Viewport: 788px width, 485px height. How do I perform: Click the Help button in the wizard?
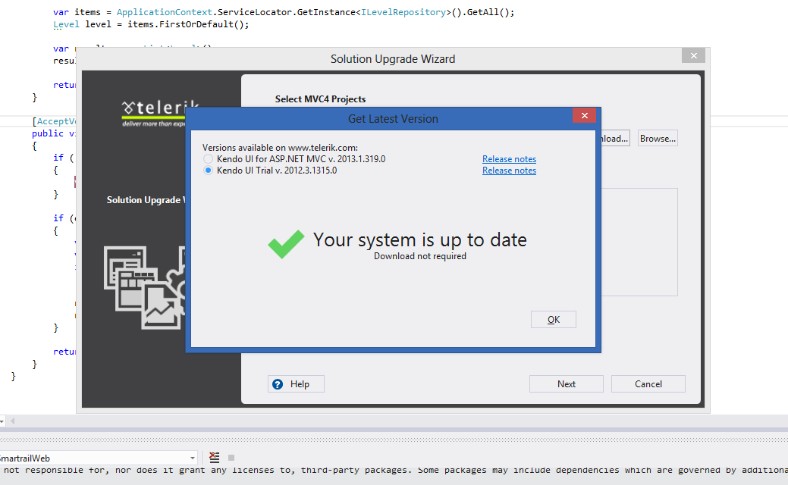point(296,384)
